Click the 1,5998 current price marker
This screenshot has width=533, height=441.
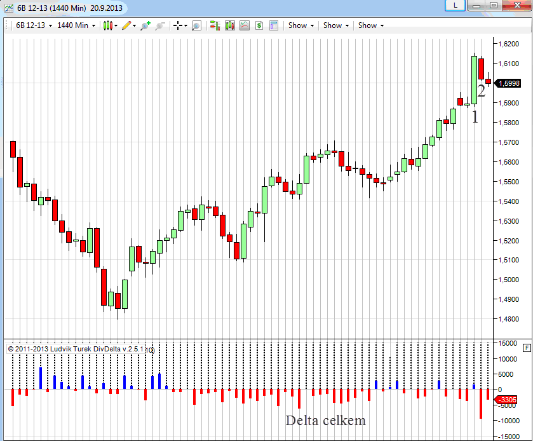click(508, 83)
